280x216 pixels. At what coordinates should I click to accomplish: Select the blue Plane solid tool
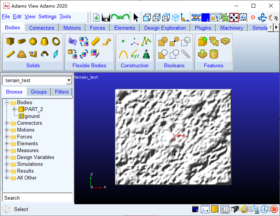tap(56, 54)
